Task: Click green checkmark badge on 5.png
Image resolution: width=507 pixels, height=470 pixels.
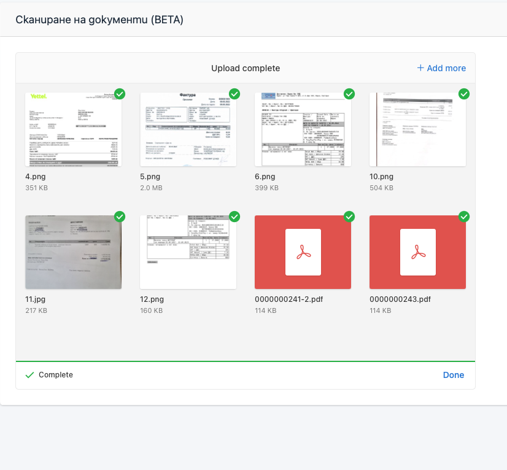Action: tap(234, 94)
